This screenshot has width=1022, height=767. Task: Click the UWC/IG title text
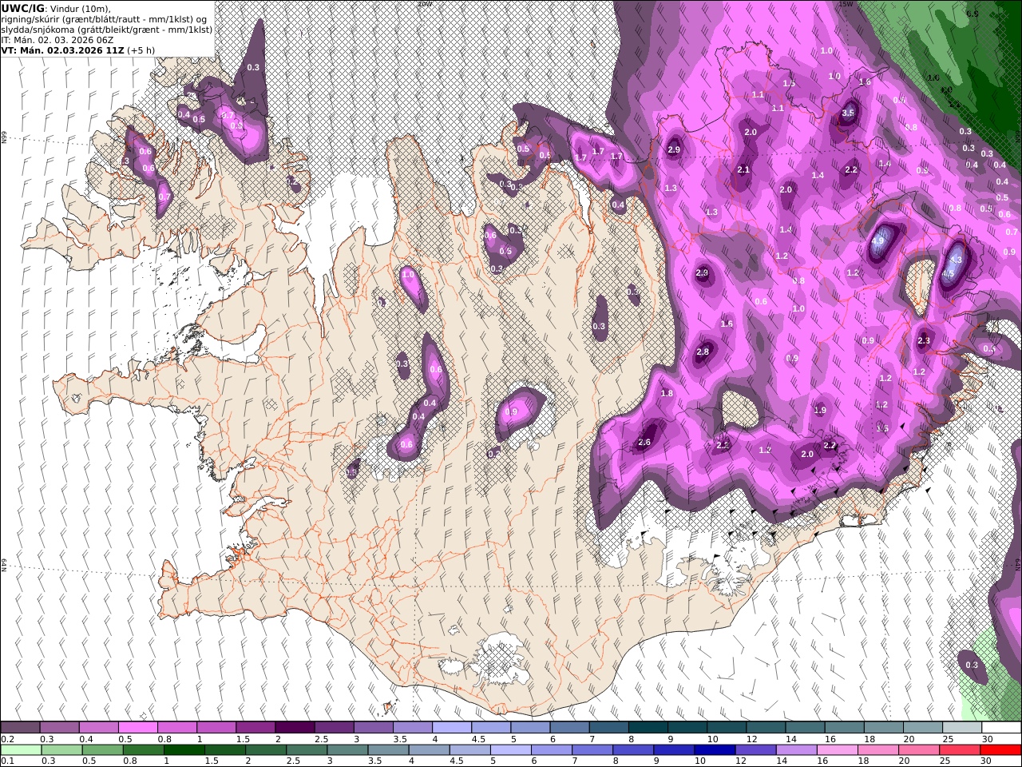coord(22,8)
